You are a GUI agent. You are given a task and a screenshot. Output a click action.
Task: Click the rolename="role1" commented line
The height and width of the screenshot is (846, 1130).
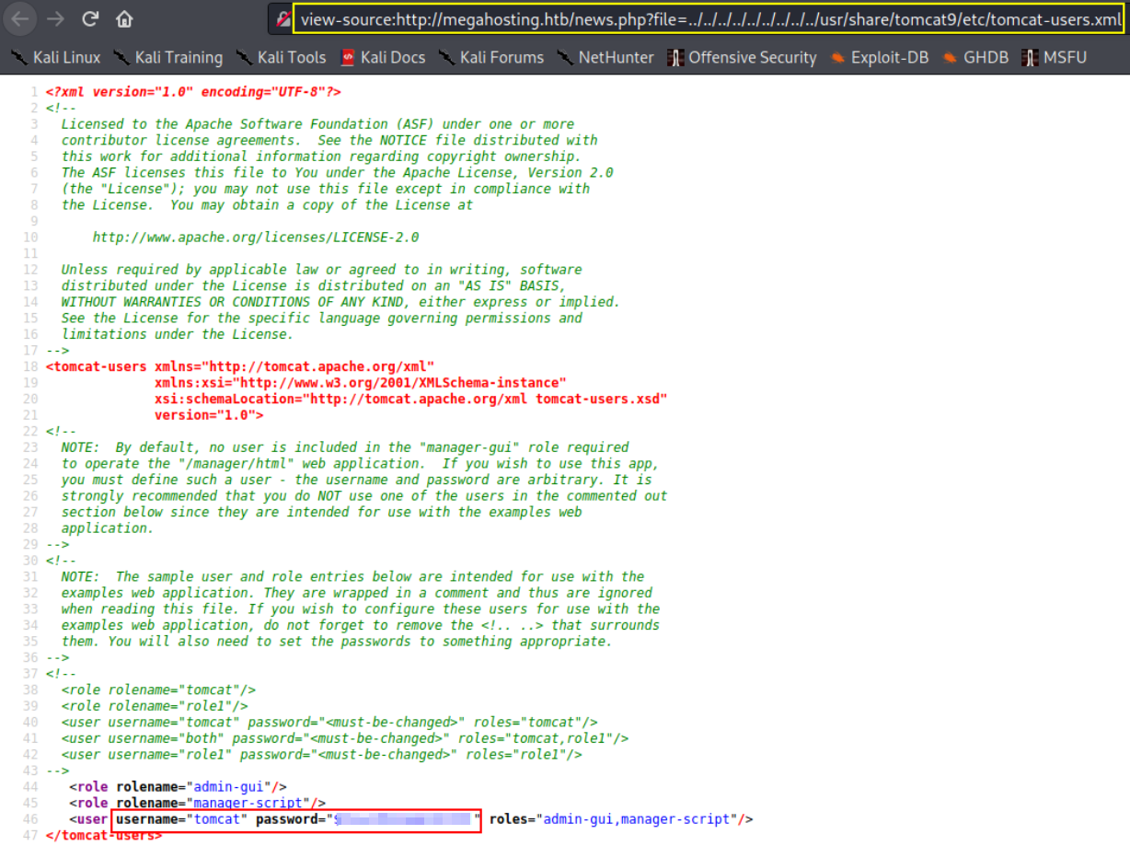(x=155, y=706)
